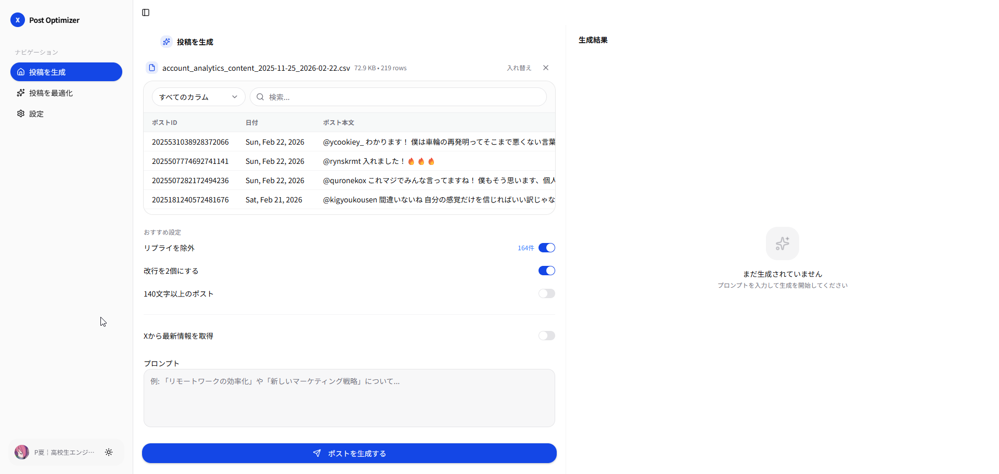Click the sparkle placeholder icon in results panel
The height and width of the screenshot is (474, 999).
782,244
